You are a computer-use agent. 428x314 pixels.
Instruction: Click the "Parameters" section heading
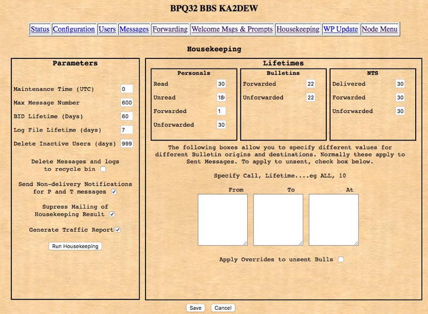coord(75,63)
